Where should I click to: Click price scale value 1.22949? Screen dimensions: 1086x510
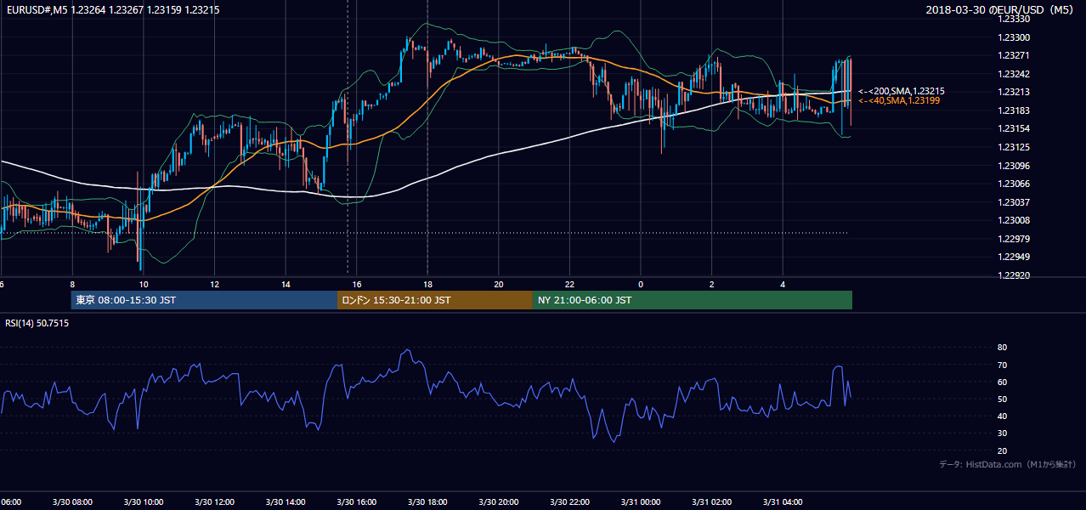coord(1014,257)
